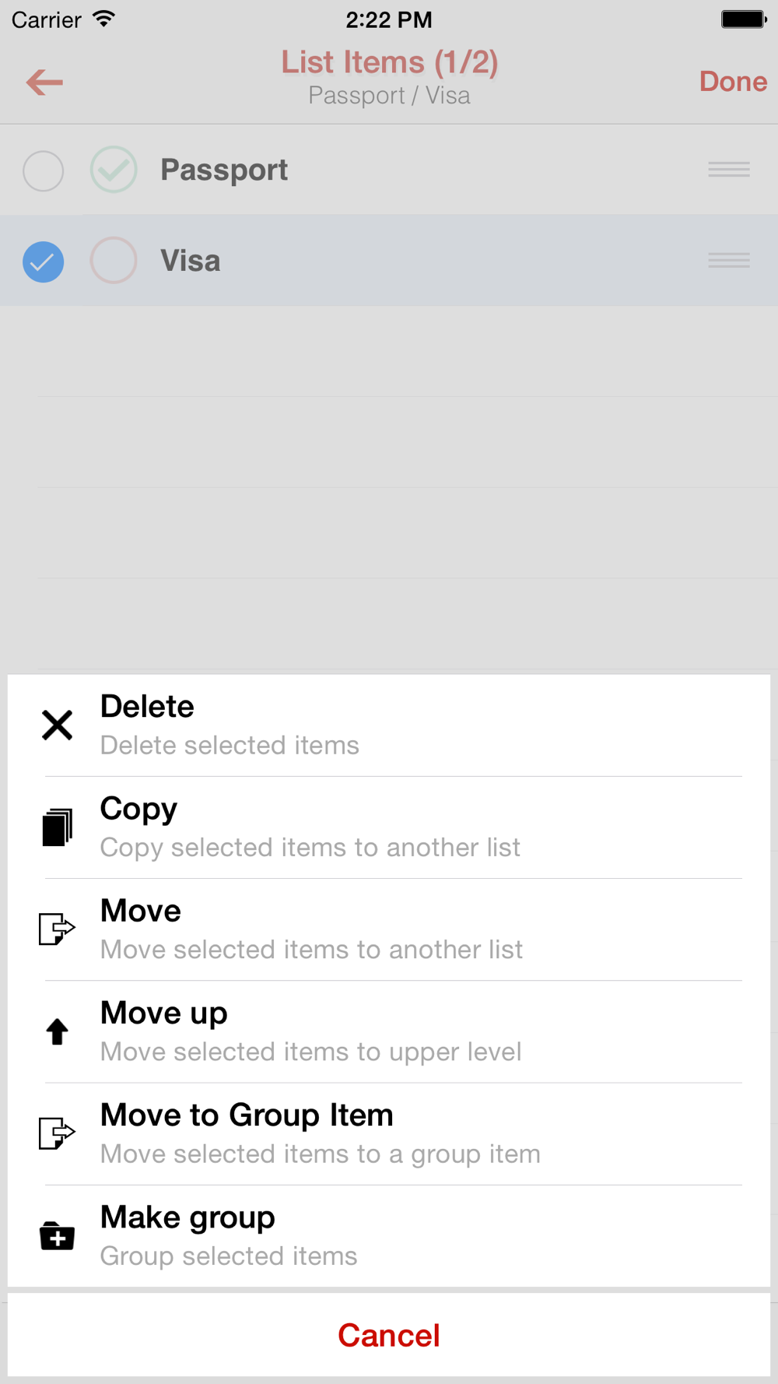Tap the Done button
The image size is (778, 1384).
point(733,82)
